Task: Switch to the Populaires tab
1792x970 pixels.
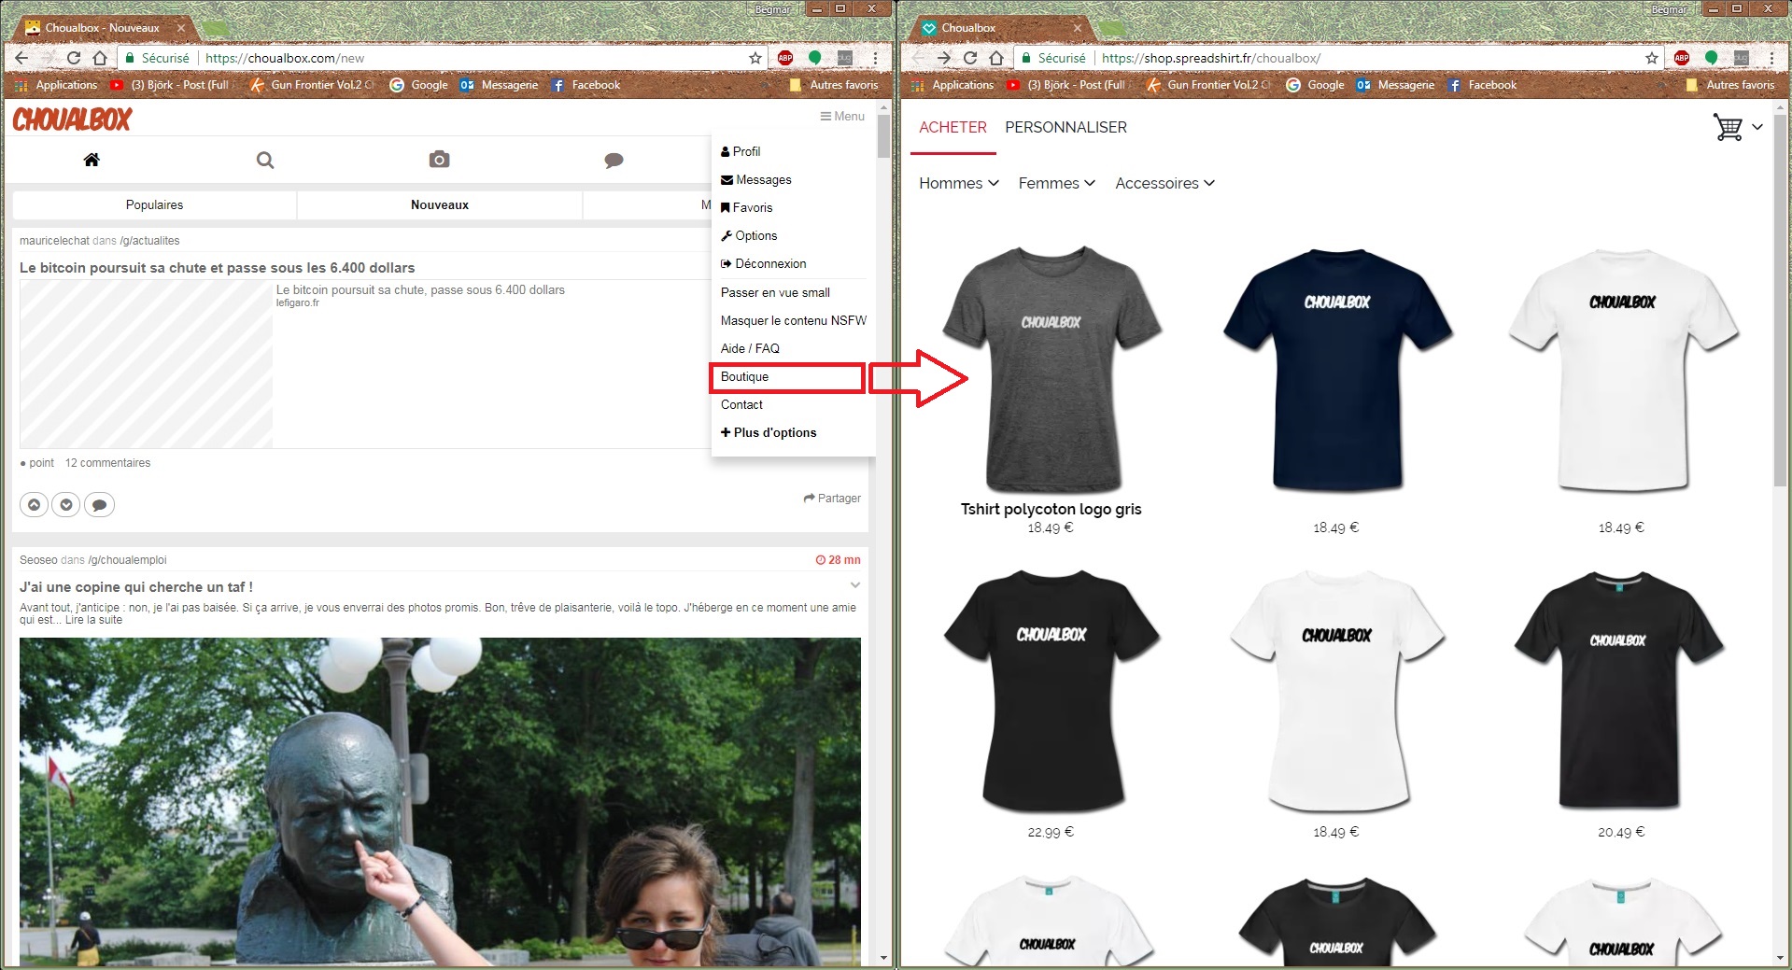Action: [154, 204]
